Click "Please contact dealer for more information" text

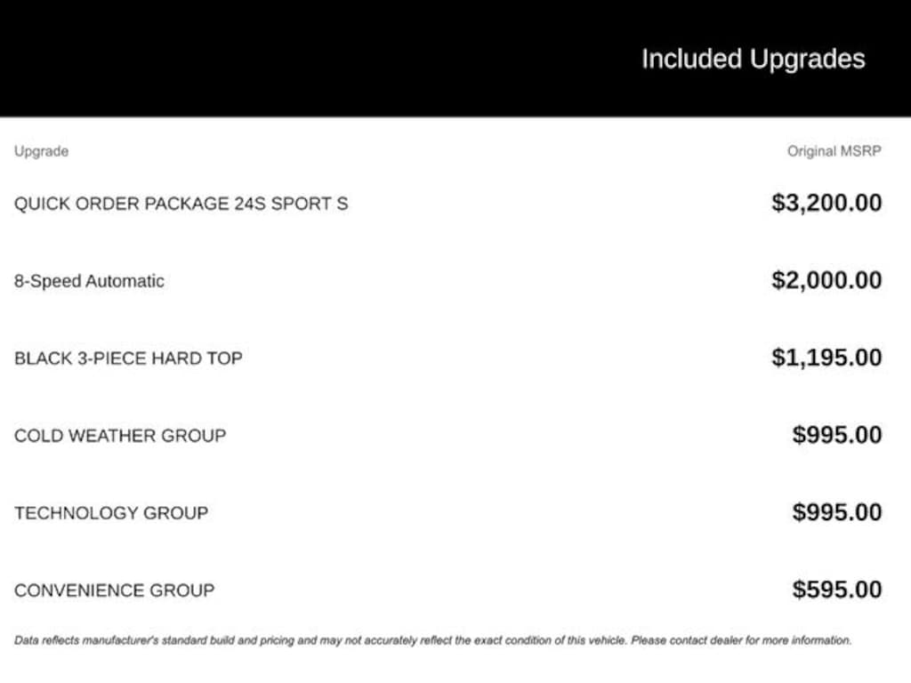click(741, 640)
